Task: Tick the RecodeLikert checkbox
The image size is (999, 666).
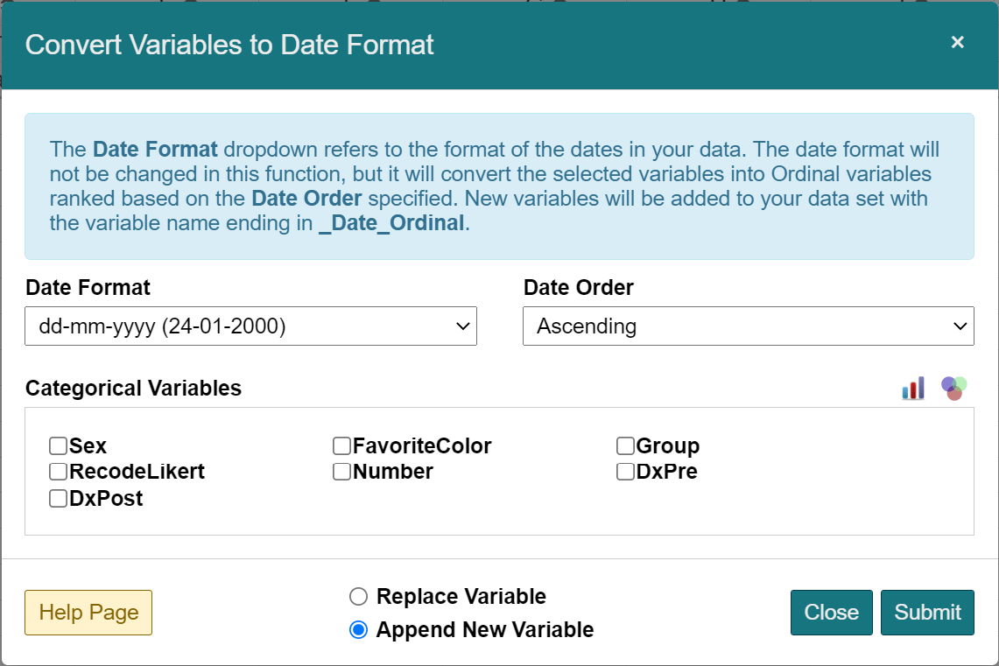Action: tap(59, 472)
